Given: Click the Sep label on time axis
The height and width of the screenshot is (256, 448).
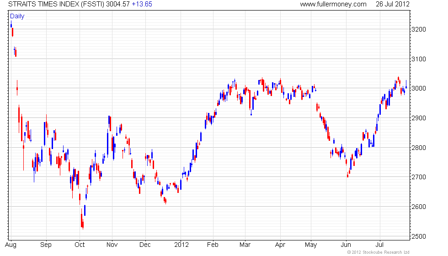Looking at the screenshot, I should coord(46,245).
